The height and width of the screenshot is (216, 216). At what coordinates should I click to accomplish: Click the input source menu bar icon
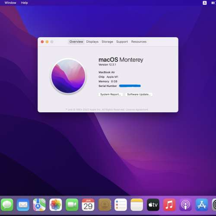pyautogui.click(x=205, y=3)
